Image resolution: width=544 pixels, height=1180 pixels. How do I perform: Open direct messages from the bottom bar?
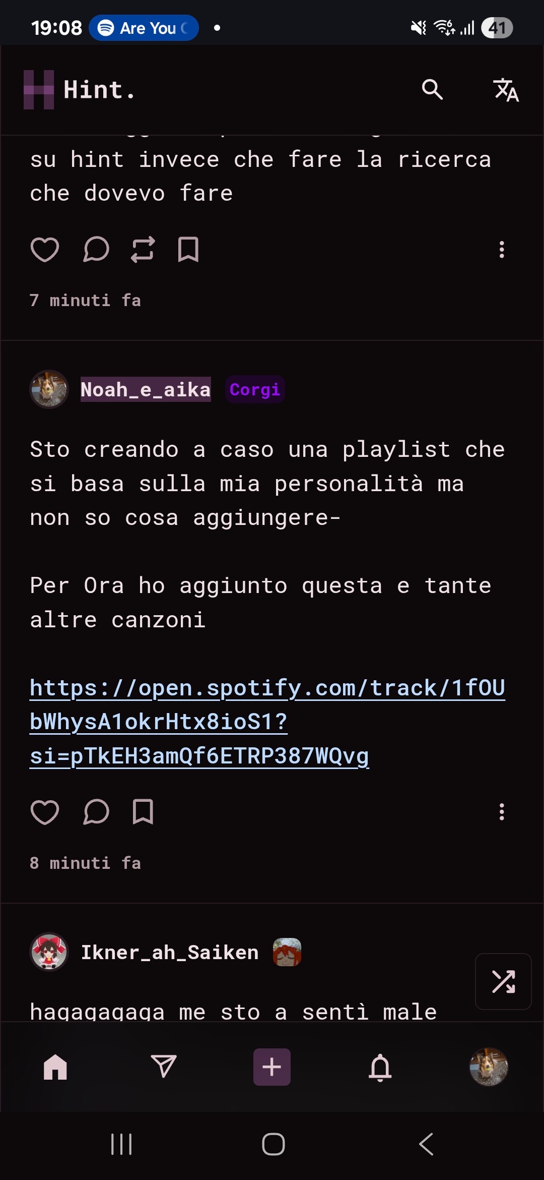pos(164,1067)
